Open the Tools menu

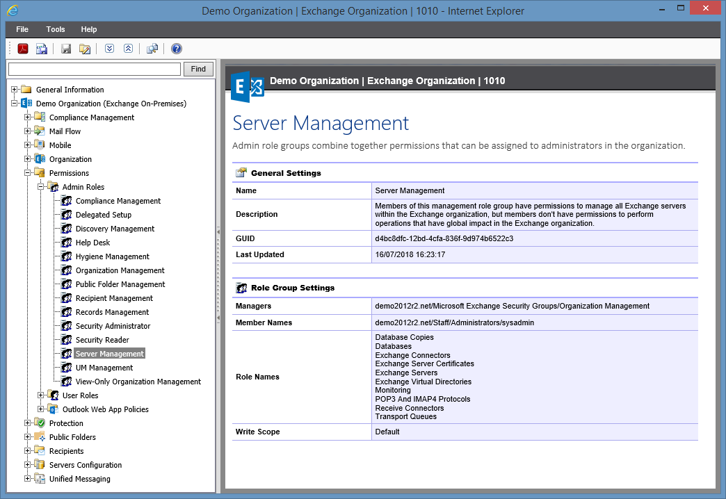click(56, 29)
